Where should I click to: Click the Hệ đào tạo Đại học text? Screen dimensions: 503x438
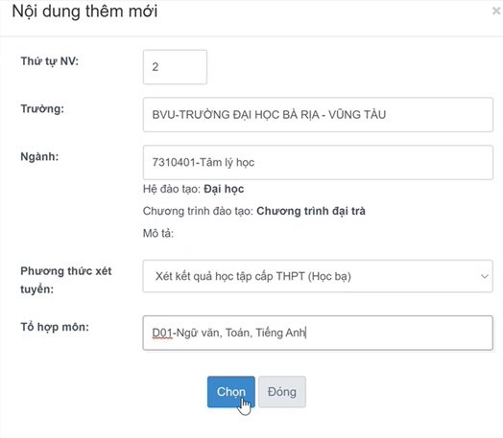[x=193, y=189]
